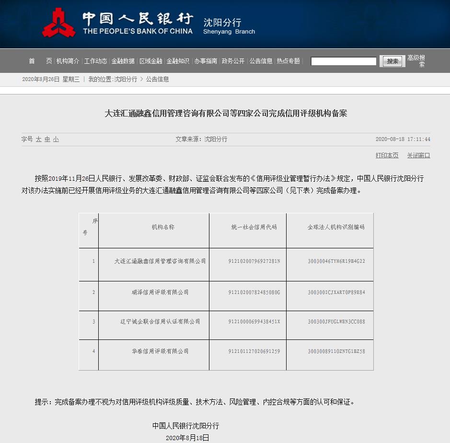Click credit code 912101127020691259
Viewport: 450px width, 443px height.
click(x=254, y=351)
